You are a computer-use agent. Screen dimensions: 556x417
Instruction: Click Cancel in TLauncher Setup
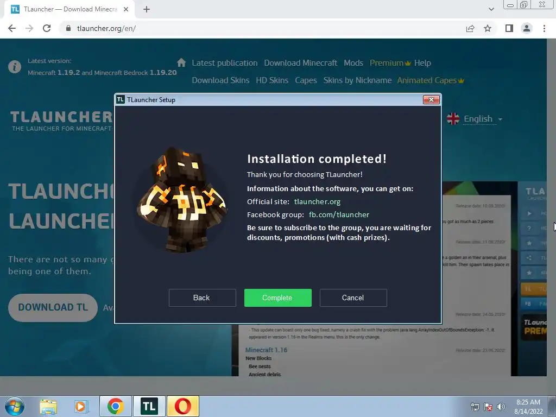point(353,298)
